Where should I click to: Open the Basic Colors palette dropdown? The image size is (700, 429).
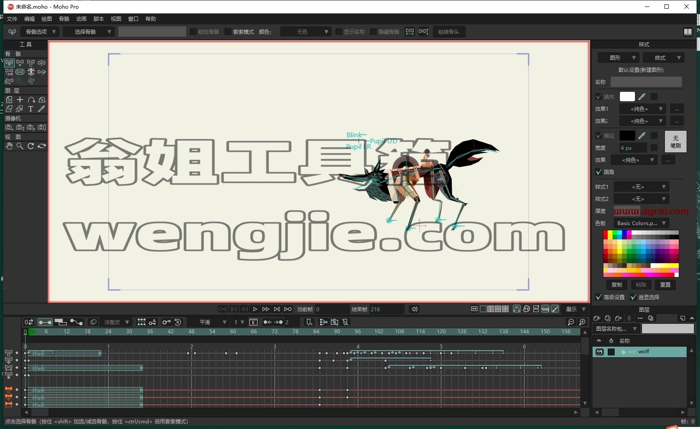(x=641, y=223)
